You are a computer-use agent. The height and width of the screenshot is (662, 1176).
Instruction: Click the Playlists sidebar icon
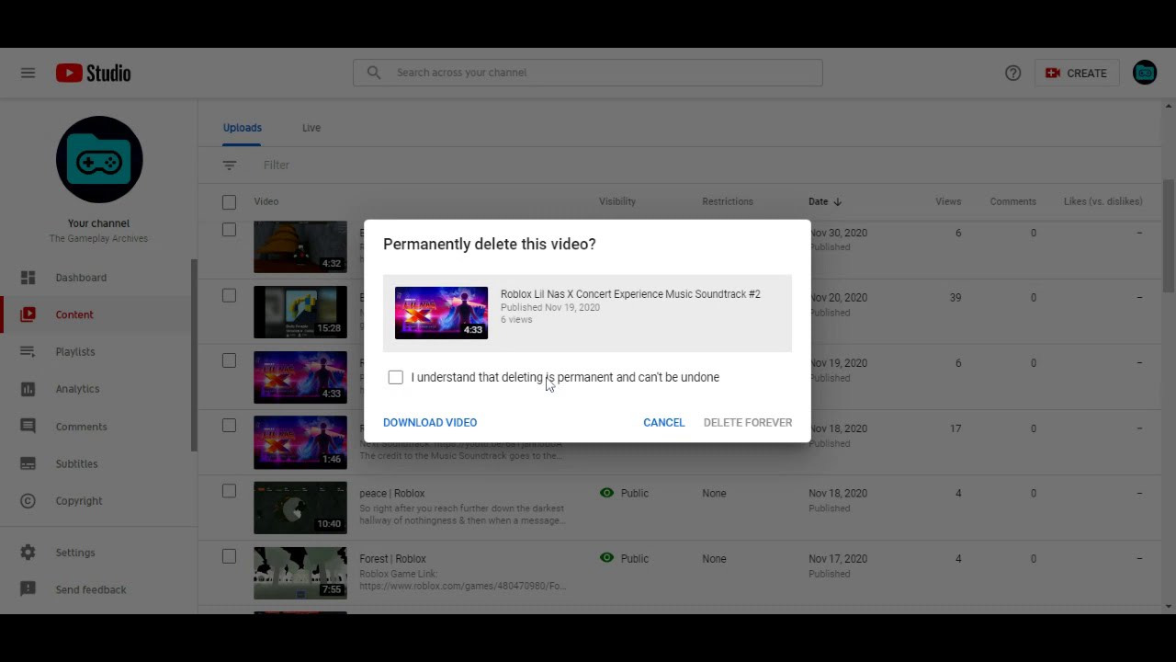coord(28,352)
